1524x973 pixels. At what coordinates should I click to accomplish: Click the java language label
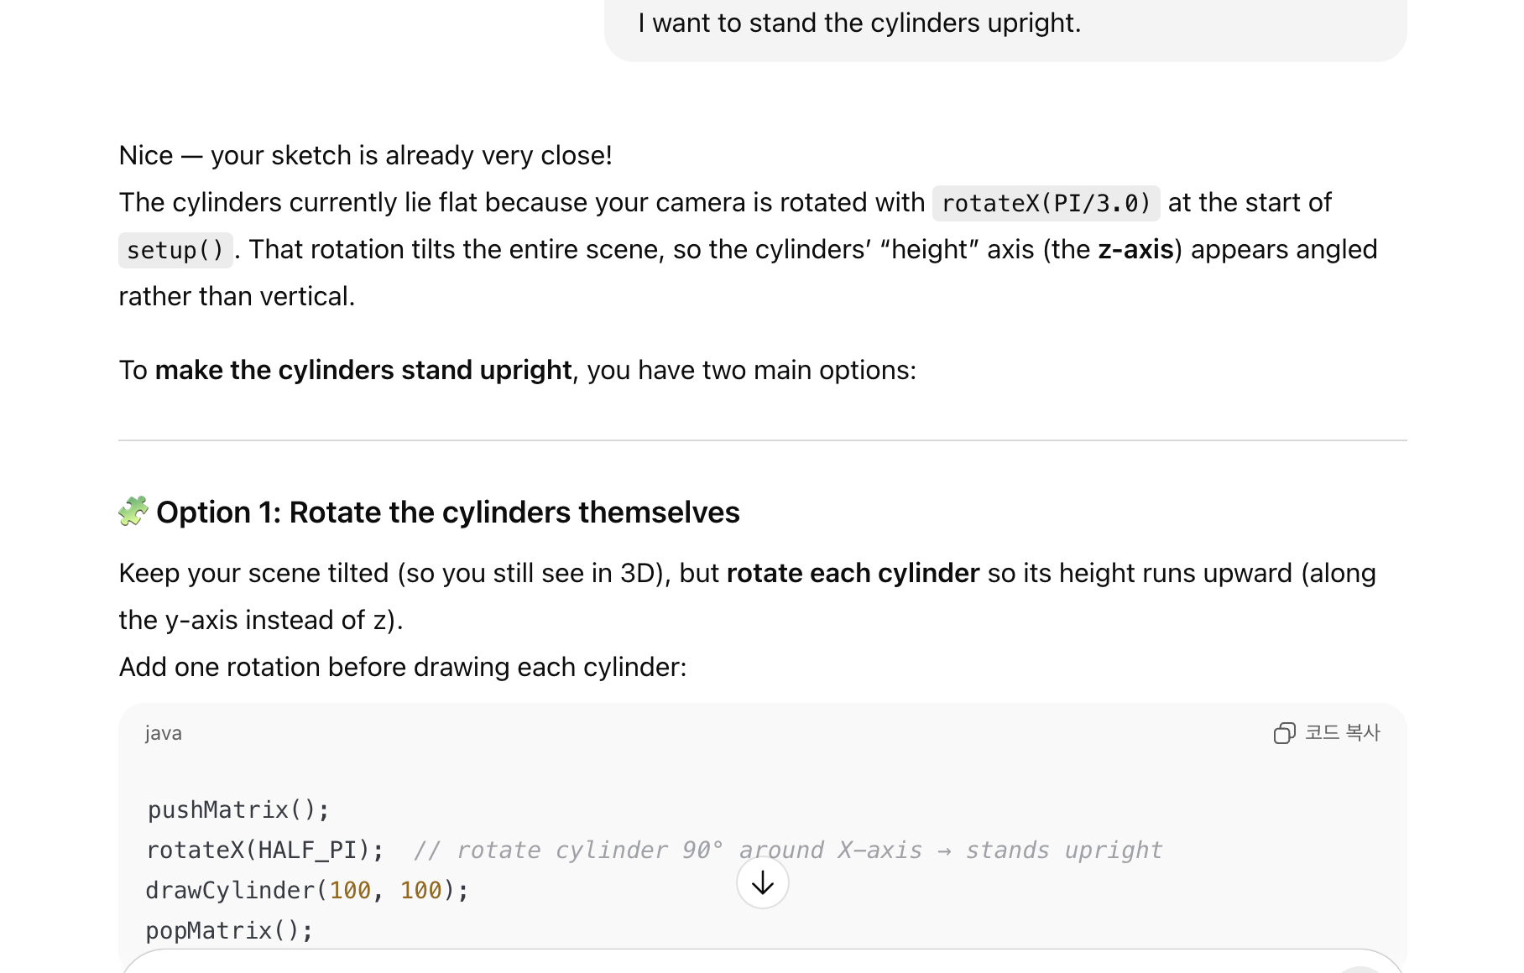tap(164, 733)
